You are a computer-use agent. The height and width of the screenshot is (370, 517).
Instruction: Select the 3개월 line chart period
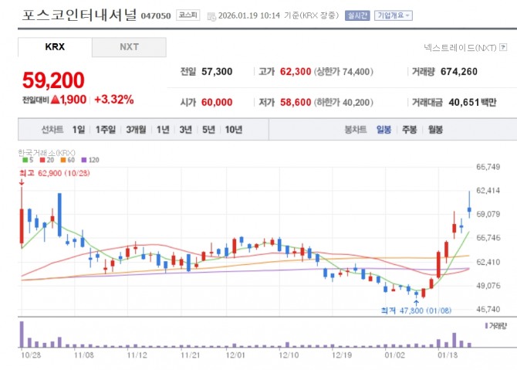pyautogui.click(x=136, y=130)
